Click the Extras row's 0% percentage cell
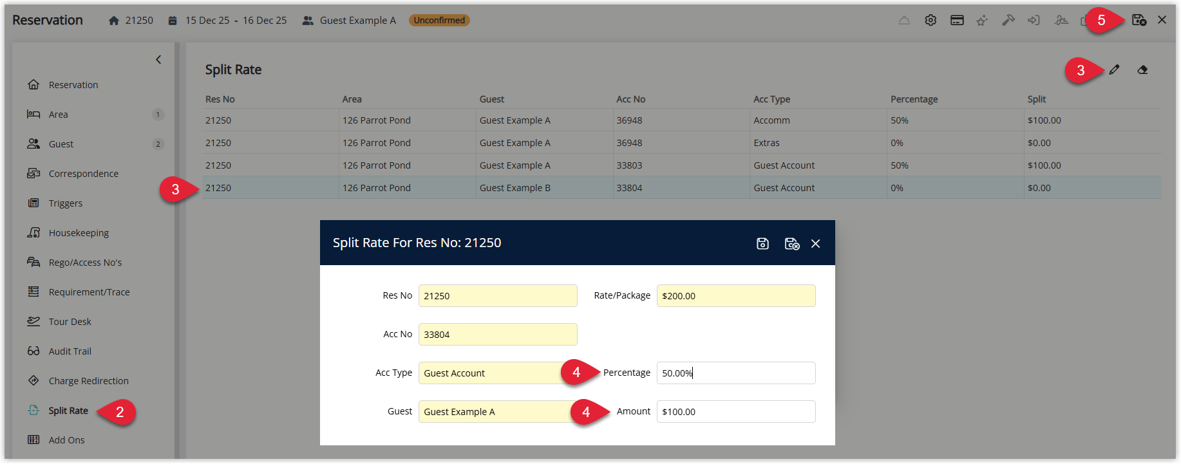This screenshot has height=464, width=1181. [955, 143]
